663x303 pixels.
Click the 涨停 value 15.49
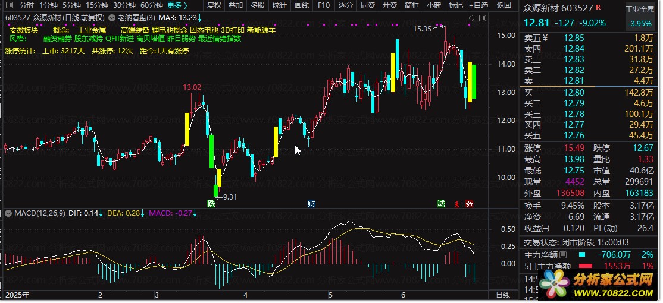574,148
